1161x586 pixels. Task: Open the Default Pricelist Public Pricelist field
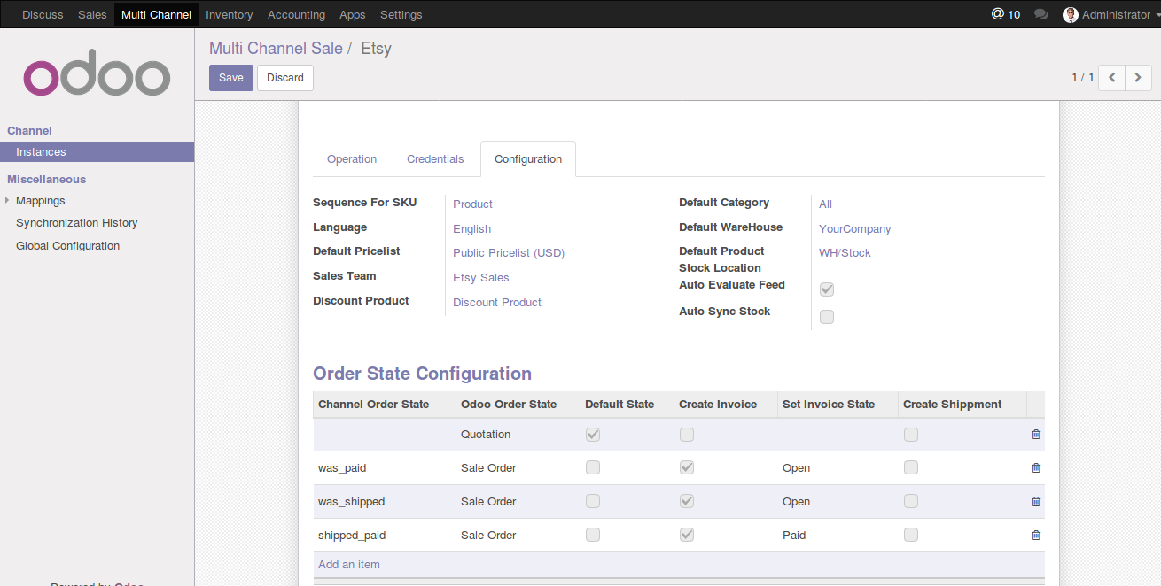tap(509, 252)
